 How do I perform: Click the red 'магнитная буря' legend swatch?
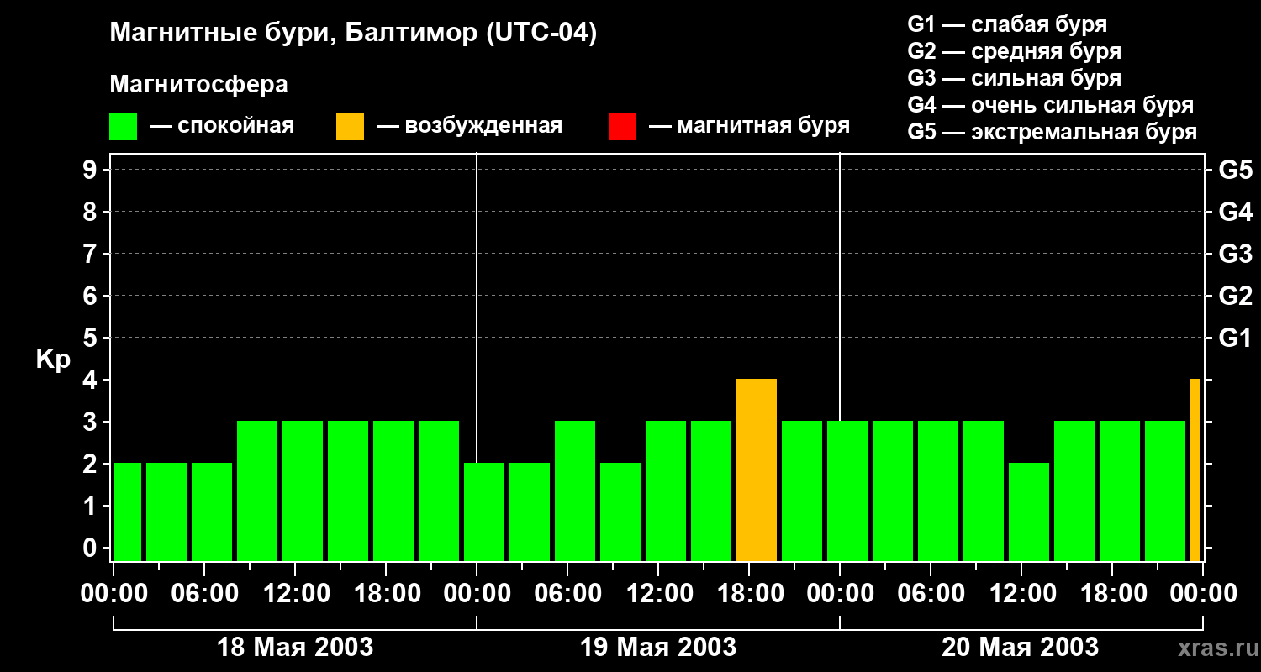(622, 127)
